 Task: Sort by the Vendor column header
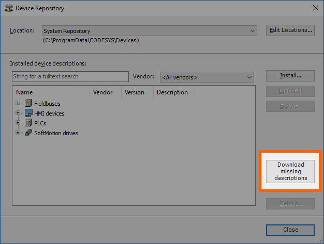pyautogui.click(x=105, y=93)
